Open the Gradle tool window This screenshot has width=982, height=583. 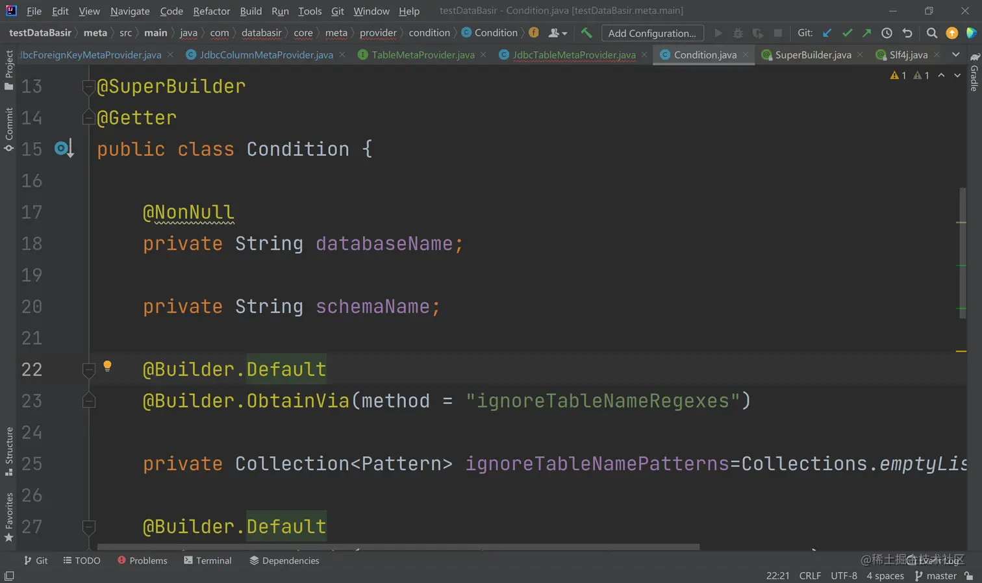pos(974,72)
